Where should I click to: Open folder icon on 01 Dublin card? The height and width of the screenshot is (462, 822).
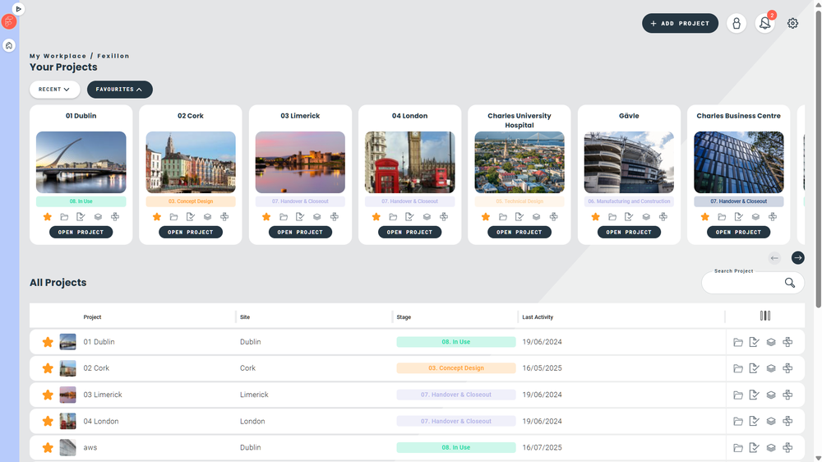pos(64,216)
